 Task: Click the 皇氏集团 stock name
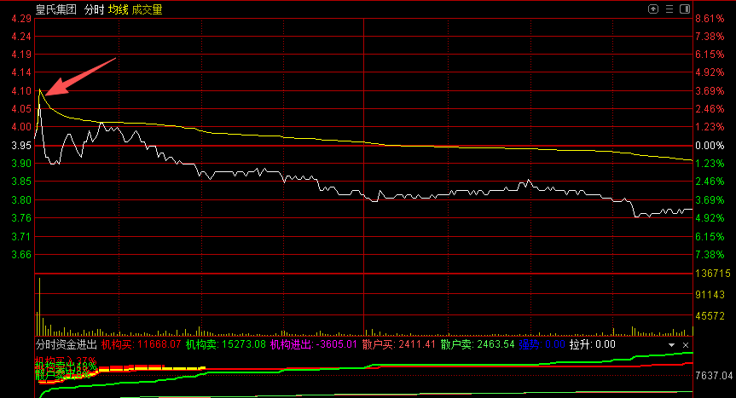point(55,9)
